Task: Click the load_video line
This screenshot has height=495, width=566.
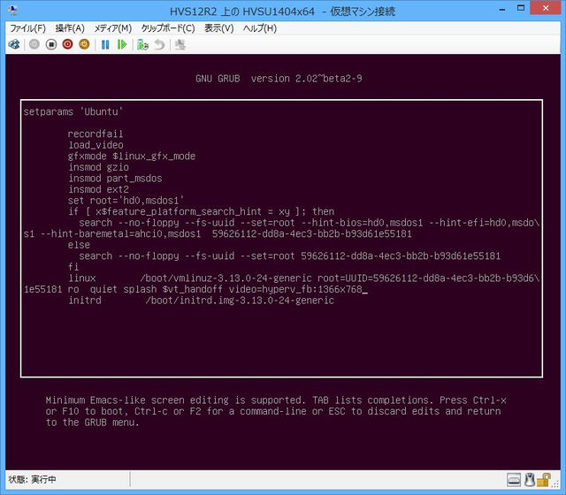Action: point(96,145)
